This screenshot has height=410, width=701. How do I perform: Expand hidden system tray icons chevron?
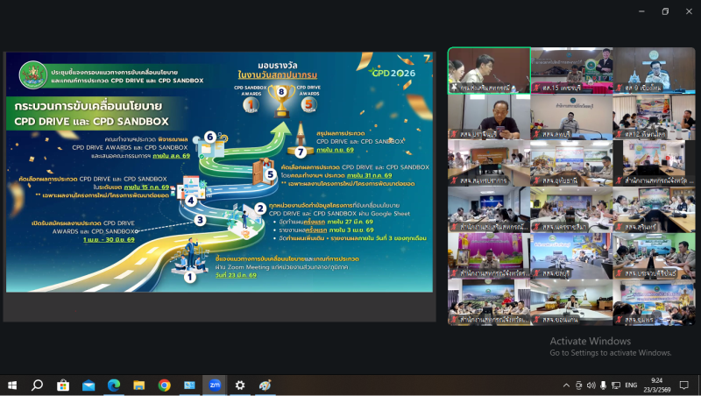pos(566,385)
